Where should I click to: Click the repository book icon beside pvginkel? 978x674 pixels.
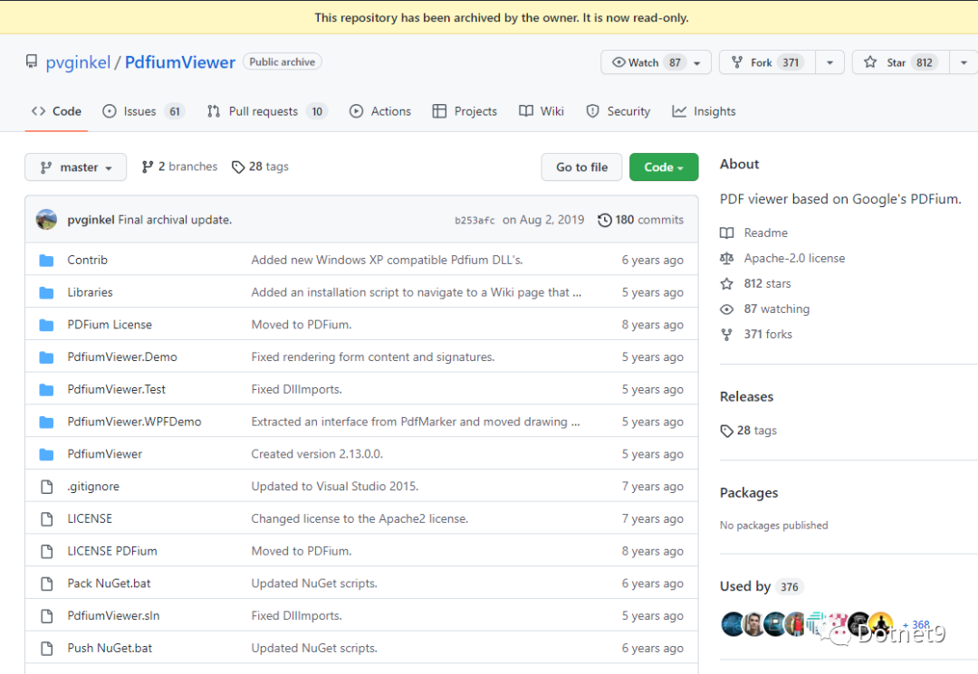pos(32,62)
